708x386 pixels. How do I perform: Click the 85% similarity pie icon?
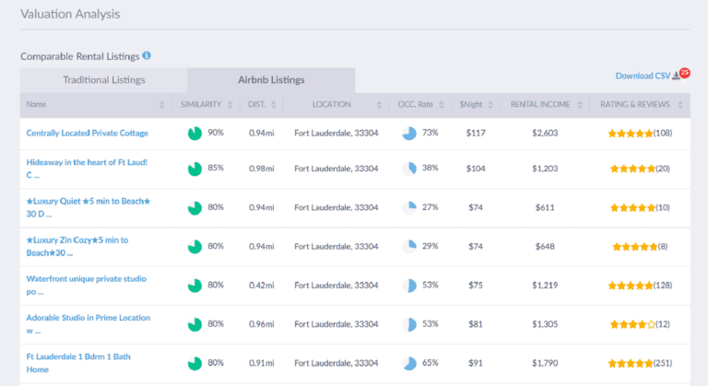(x=195, y=169)
